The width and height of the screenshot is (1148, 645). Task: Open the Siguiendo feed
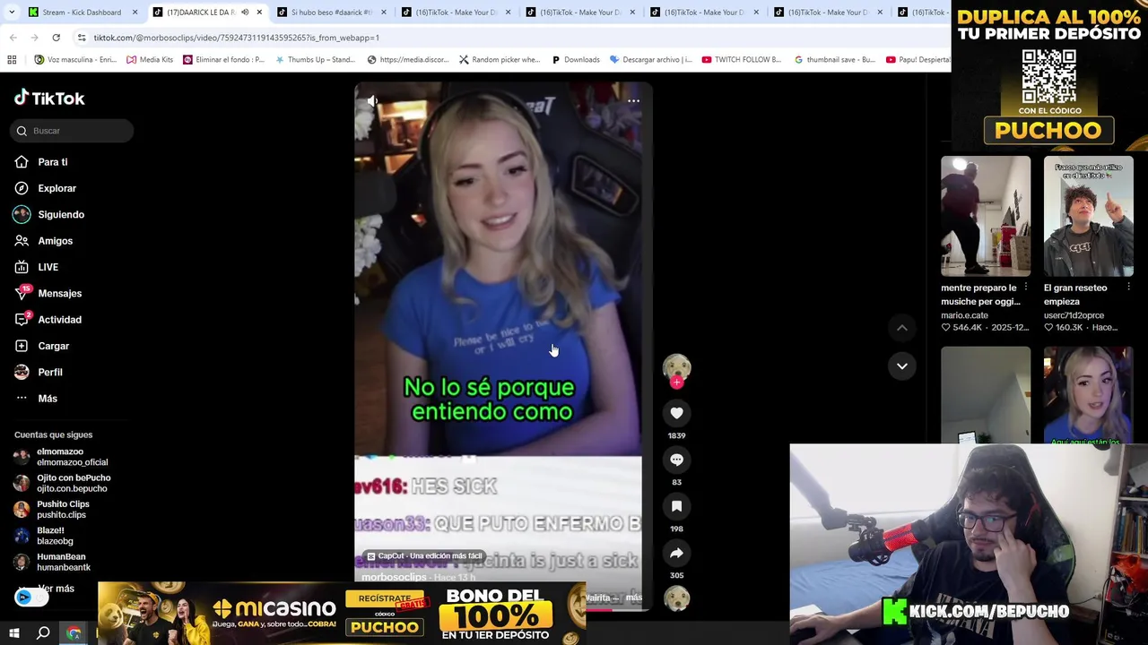61,214
